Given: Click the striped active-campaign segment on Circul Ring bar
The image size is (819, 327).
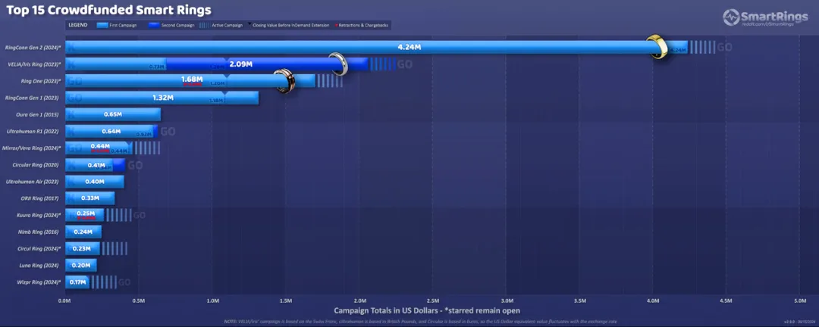Looking at the screenshot, I should [114, 248].
